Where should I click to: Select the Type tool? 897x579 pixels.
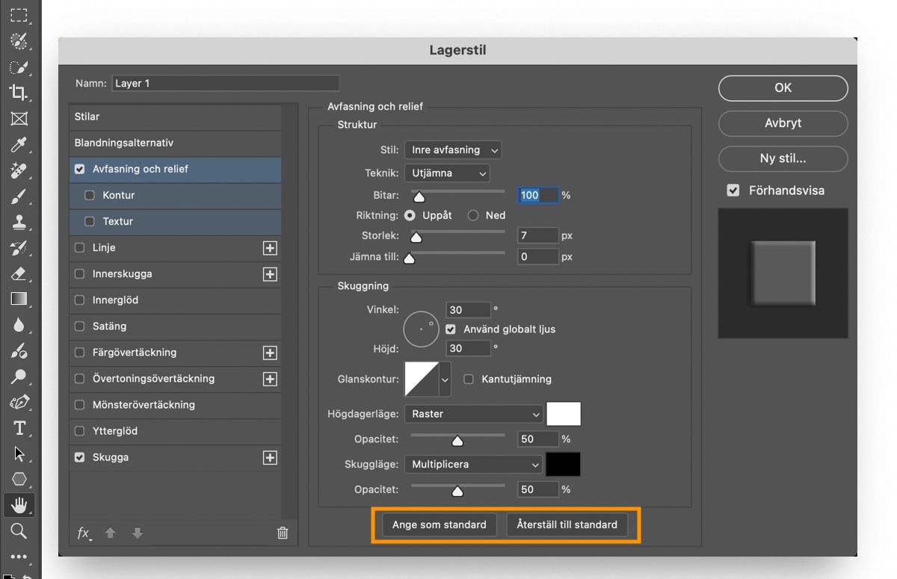(x=20, y=426)
